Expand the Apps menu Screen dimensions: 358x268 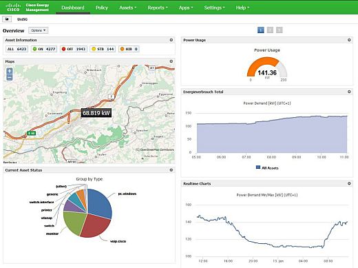point(186,8)
